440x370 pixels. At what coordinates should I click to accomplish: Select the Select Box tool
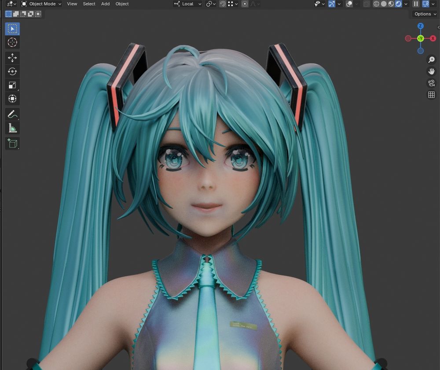[12, 29]
